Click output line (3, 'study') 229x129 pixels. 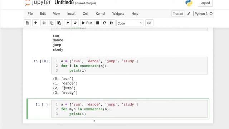coord(65,93)
